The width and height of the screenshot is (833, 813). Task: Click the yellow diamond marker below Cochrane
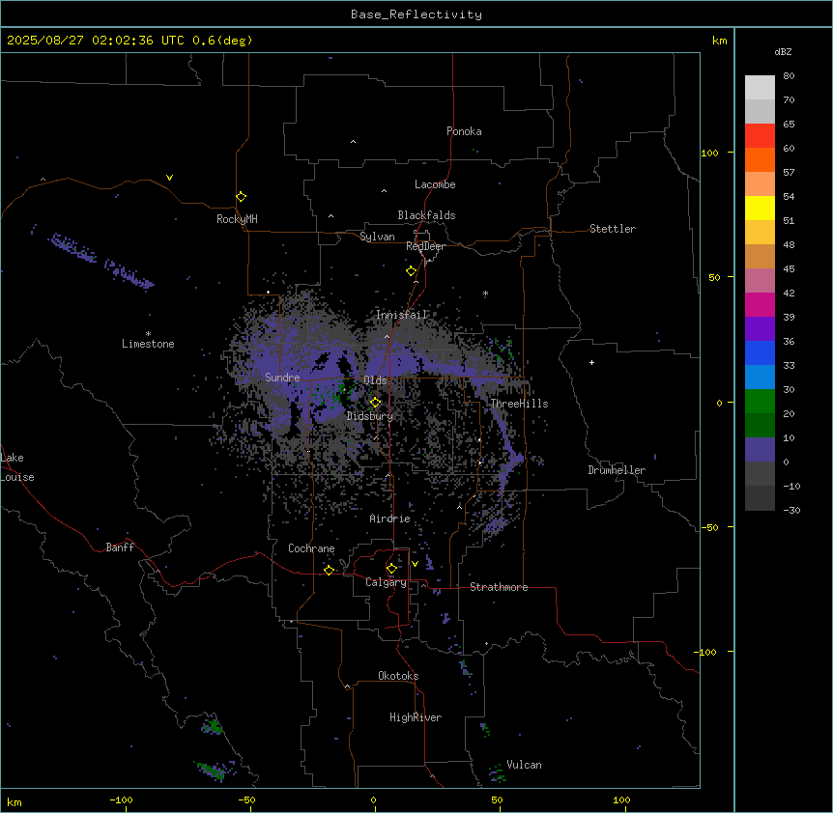[329, 570]
